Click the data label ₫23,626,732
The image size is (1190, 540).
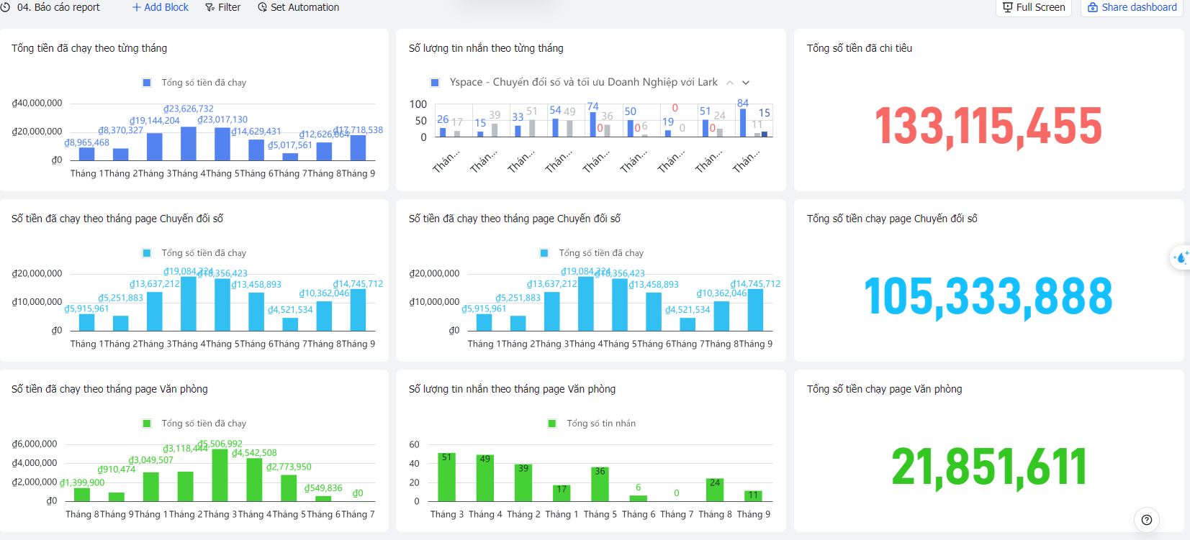188,109
